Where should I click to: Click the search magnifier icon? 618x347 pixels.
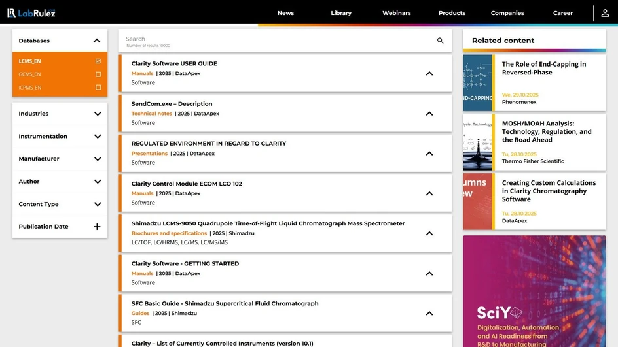[440, 41]
